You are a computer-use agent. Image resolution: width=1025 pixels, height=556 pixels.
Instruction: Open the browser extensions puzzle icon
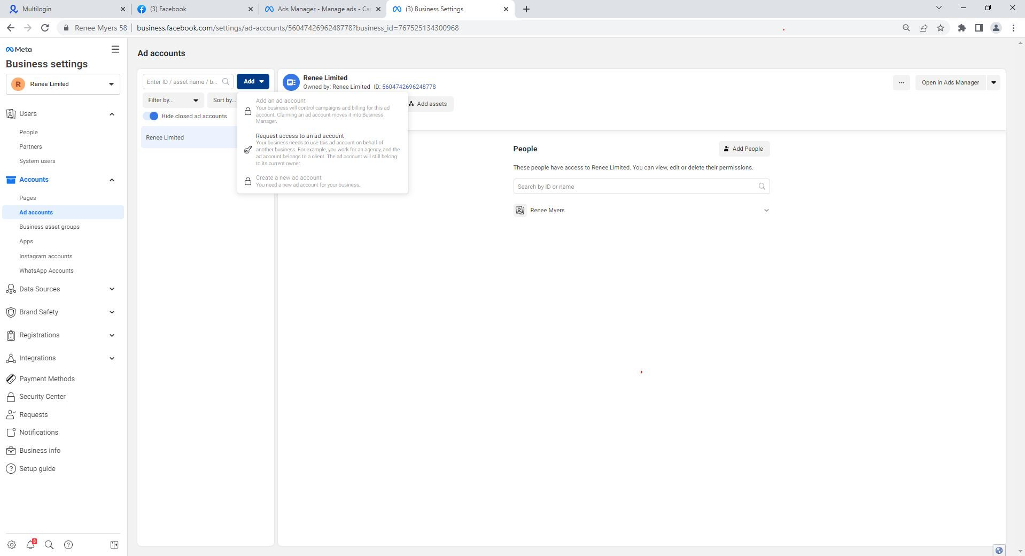pyautogui.click(x=961, y=28)
